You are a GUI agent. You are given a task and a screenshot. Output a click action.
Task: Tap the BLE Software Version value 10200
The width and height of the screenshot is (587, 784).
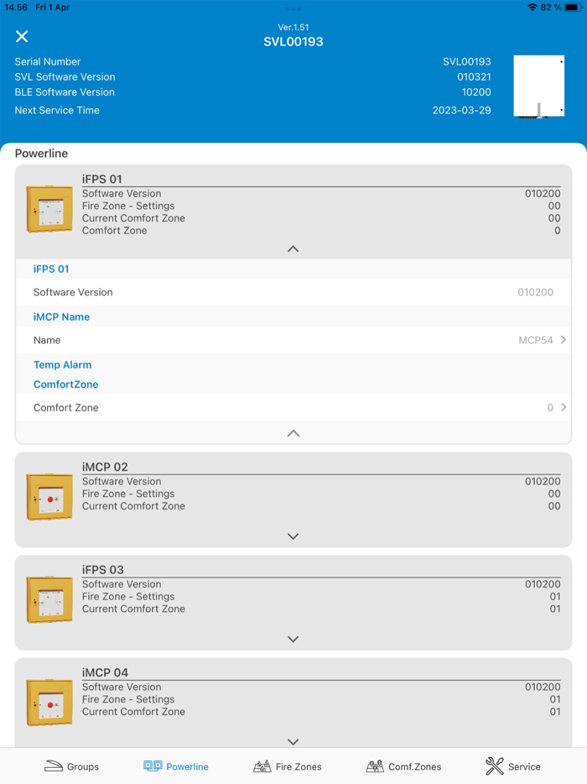coord(476,92)
